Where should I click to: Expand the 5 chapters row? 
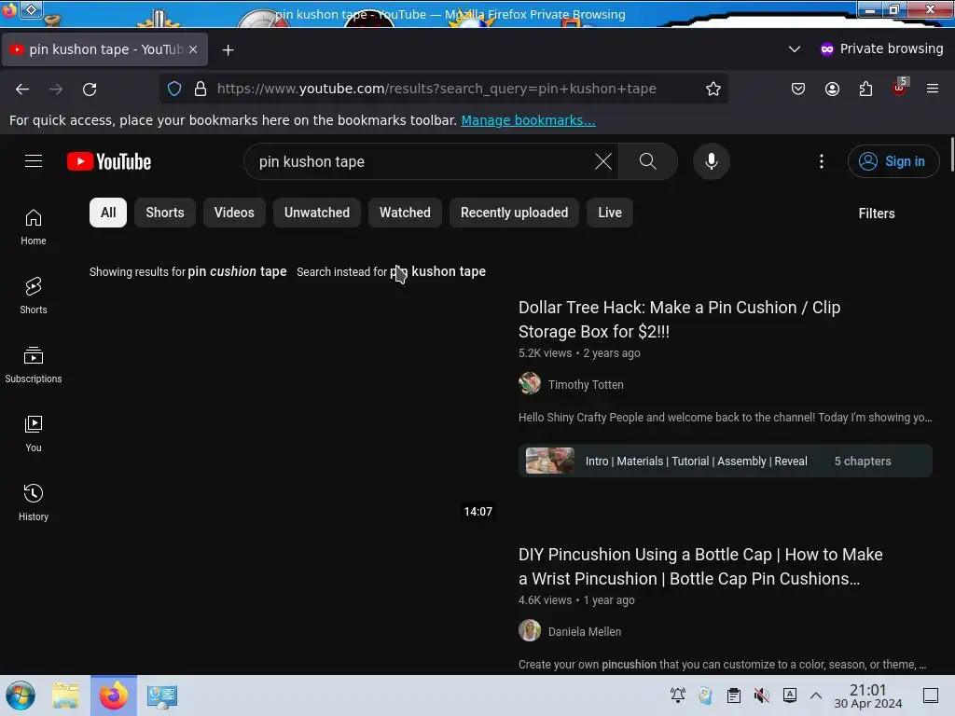(725, 461)
